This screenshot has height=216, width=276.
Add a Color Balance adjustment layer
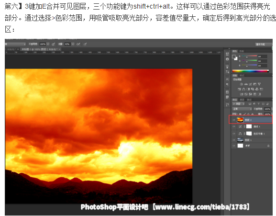(x=244, y=89)
